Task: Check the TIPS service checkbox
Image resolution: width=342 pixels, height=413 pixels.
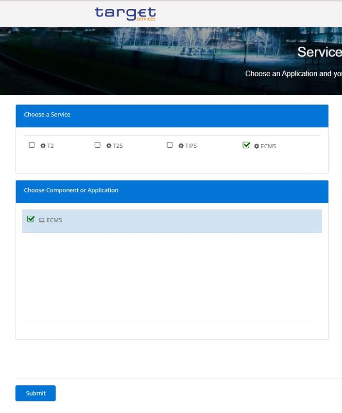Action: point(170,145)
